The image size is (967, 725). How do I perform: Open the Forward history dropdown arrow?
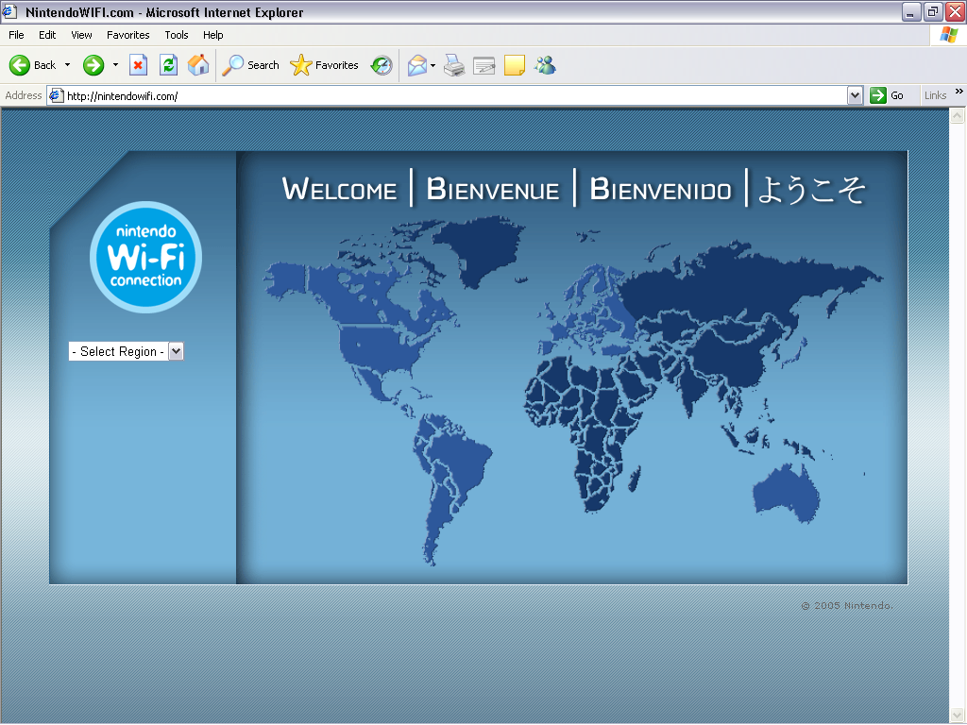click(x=115, y=65)
